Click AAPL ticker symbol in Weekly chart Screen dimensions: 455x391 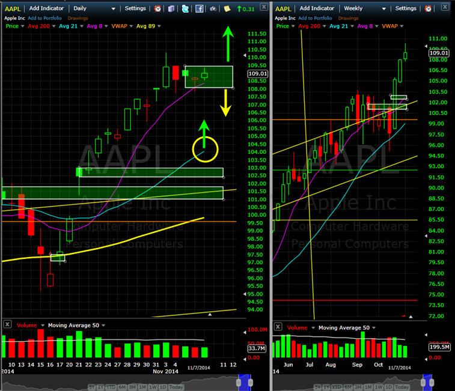point(283,8)
